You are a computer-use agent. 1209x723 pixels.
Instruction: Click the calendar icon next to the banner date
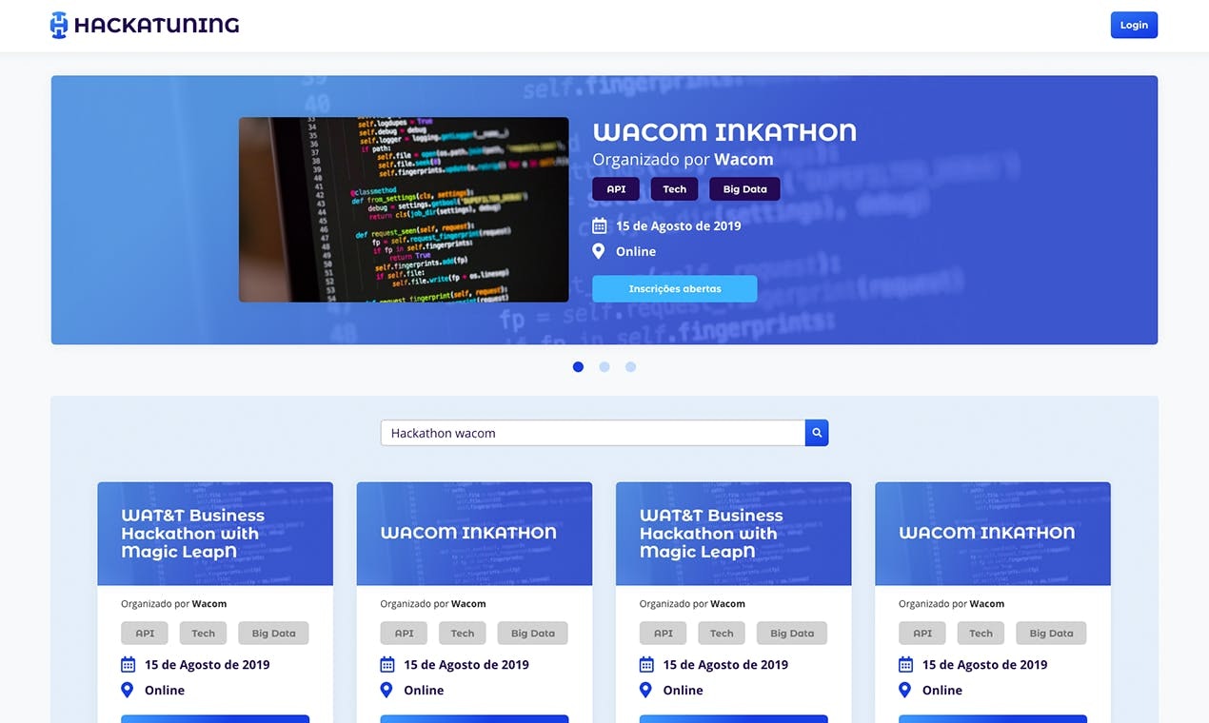click(600, 225)
